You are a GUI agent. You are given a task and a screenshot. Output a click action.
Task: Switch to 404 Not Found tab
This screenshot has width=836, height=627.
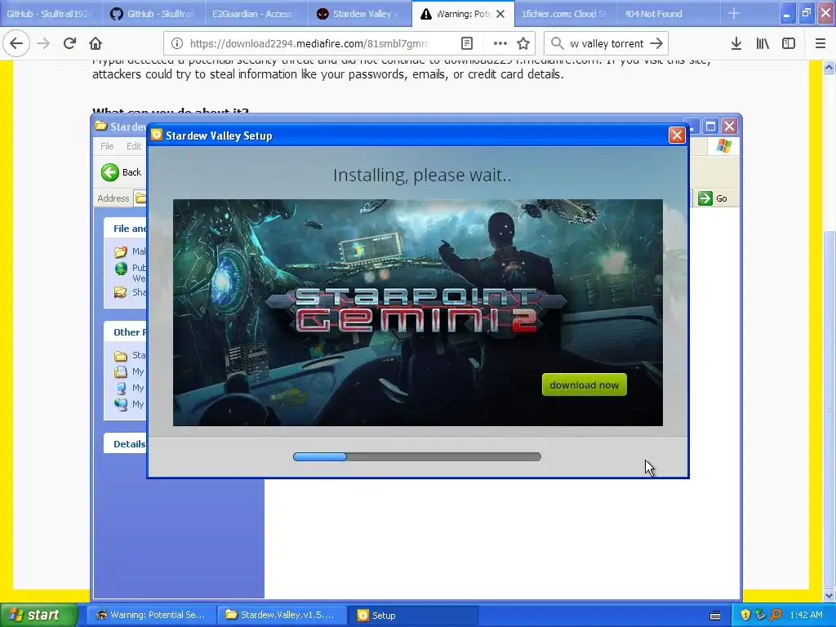668,14
